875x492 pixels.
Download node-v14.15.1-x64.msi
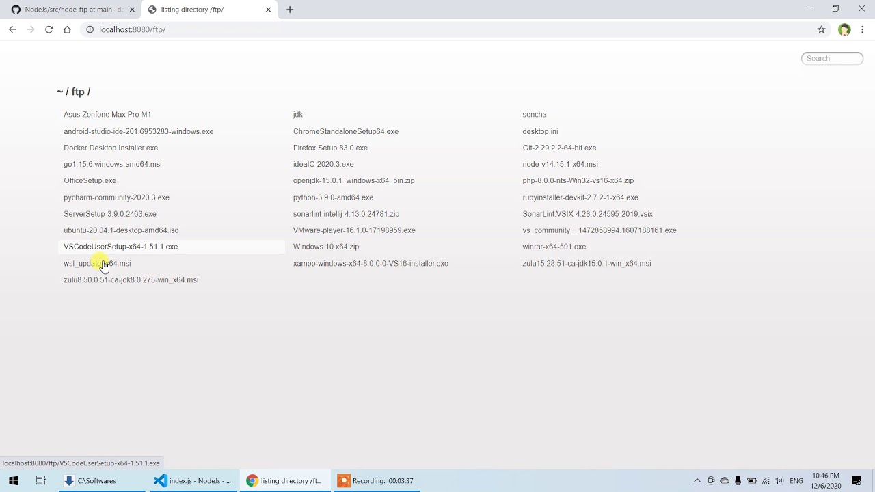pyautogui.click(x=561, y=164)
